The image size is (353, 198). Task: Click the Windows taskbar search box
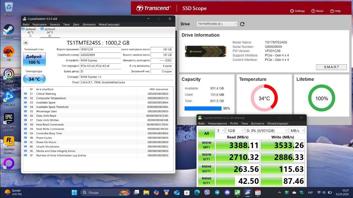[x=106, y=192]
